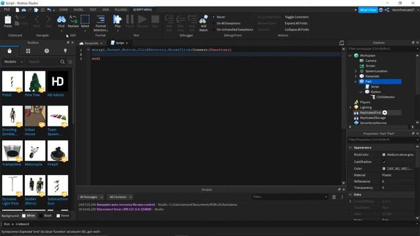Image resolution: width=420 pixels, height=236 pixels.
Task: Click the share icon near the username
Action: tap(387, 10)
